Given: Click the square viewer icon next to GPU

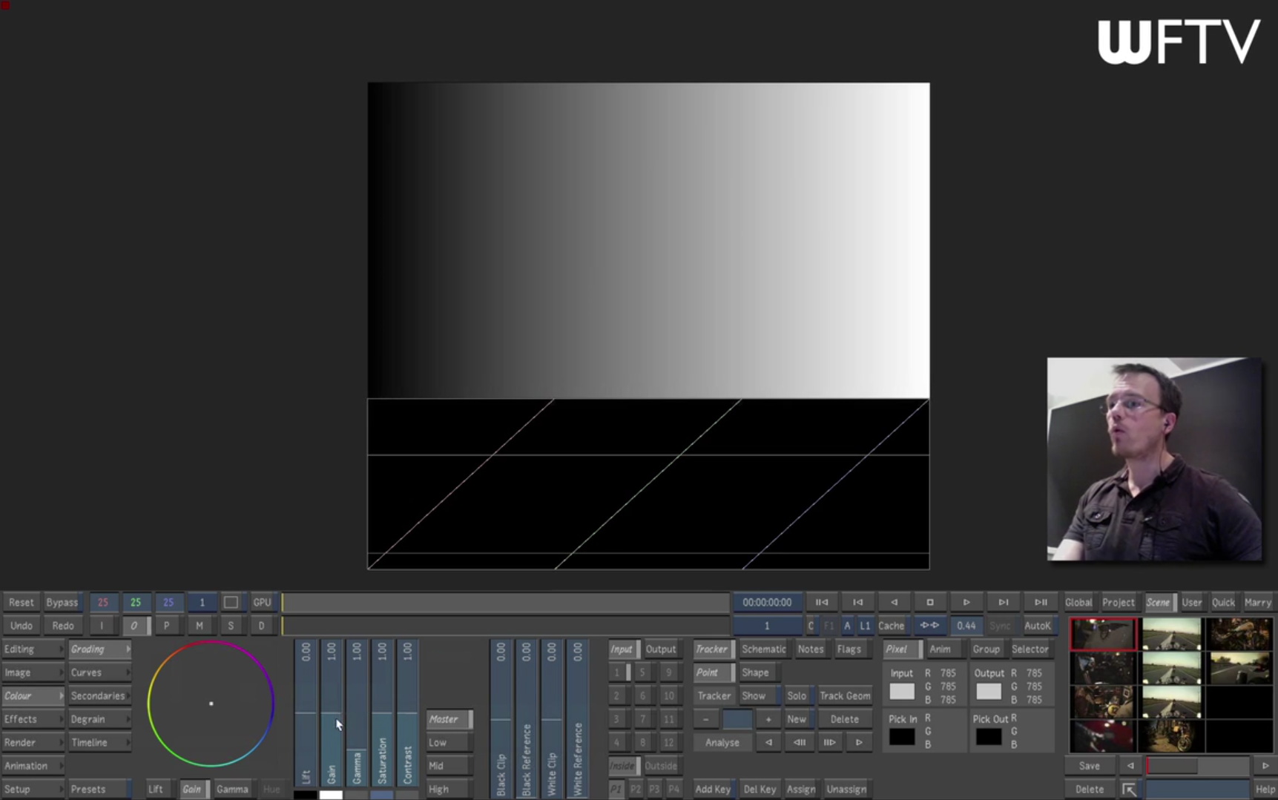Looking at the screenshot, I should (231, 602).
